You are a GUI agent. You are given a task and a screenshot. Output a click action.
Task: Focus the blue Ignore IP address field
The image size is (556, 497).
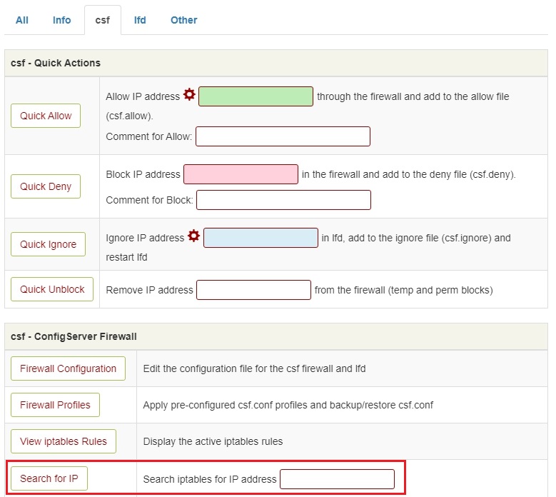pos(261,238)
